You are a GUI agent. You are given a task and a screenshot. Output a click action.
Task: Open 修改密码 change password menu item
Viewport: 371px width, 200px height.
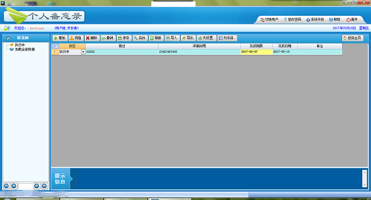coord(292,20)
